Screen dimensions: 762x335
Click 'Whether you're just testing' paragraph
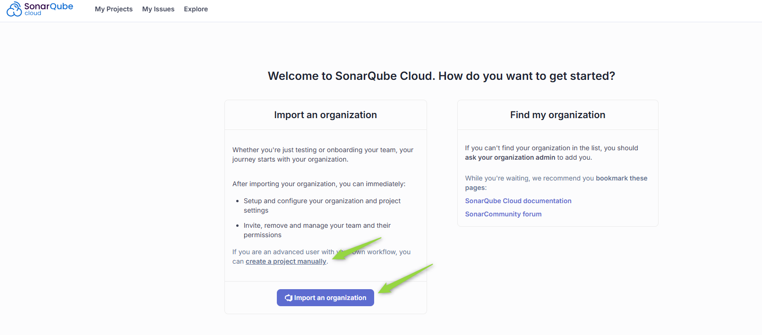point(323,155)
